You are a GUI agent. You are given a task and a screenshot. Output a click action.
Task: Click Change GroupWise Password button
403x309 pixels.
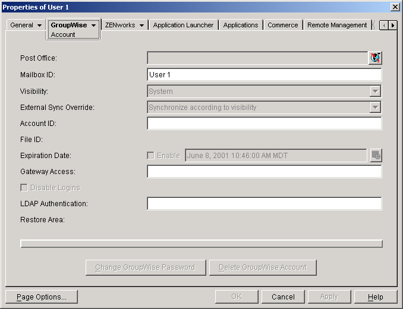point(146,267)
